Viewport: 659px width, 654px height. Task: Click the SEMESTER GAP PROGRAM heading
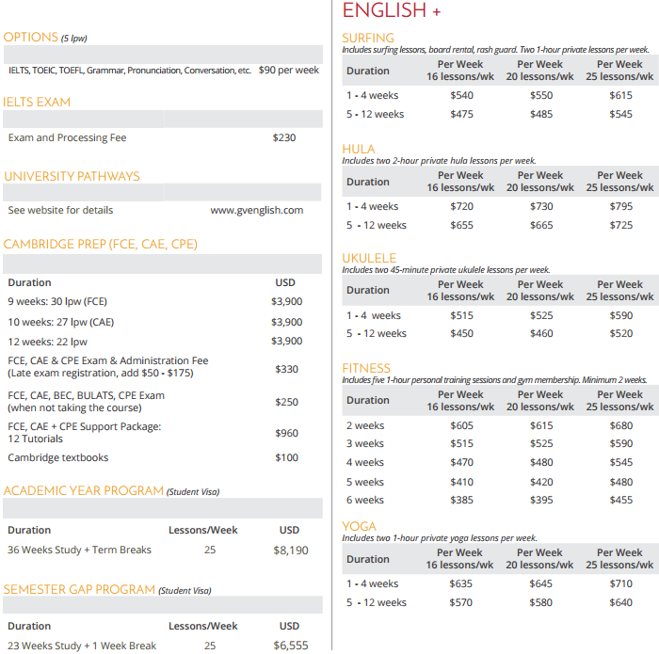click(x=79, y=590)
